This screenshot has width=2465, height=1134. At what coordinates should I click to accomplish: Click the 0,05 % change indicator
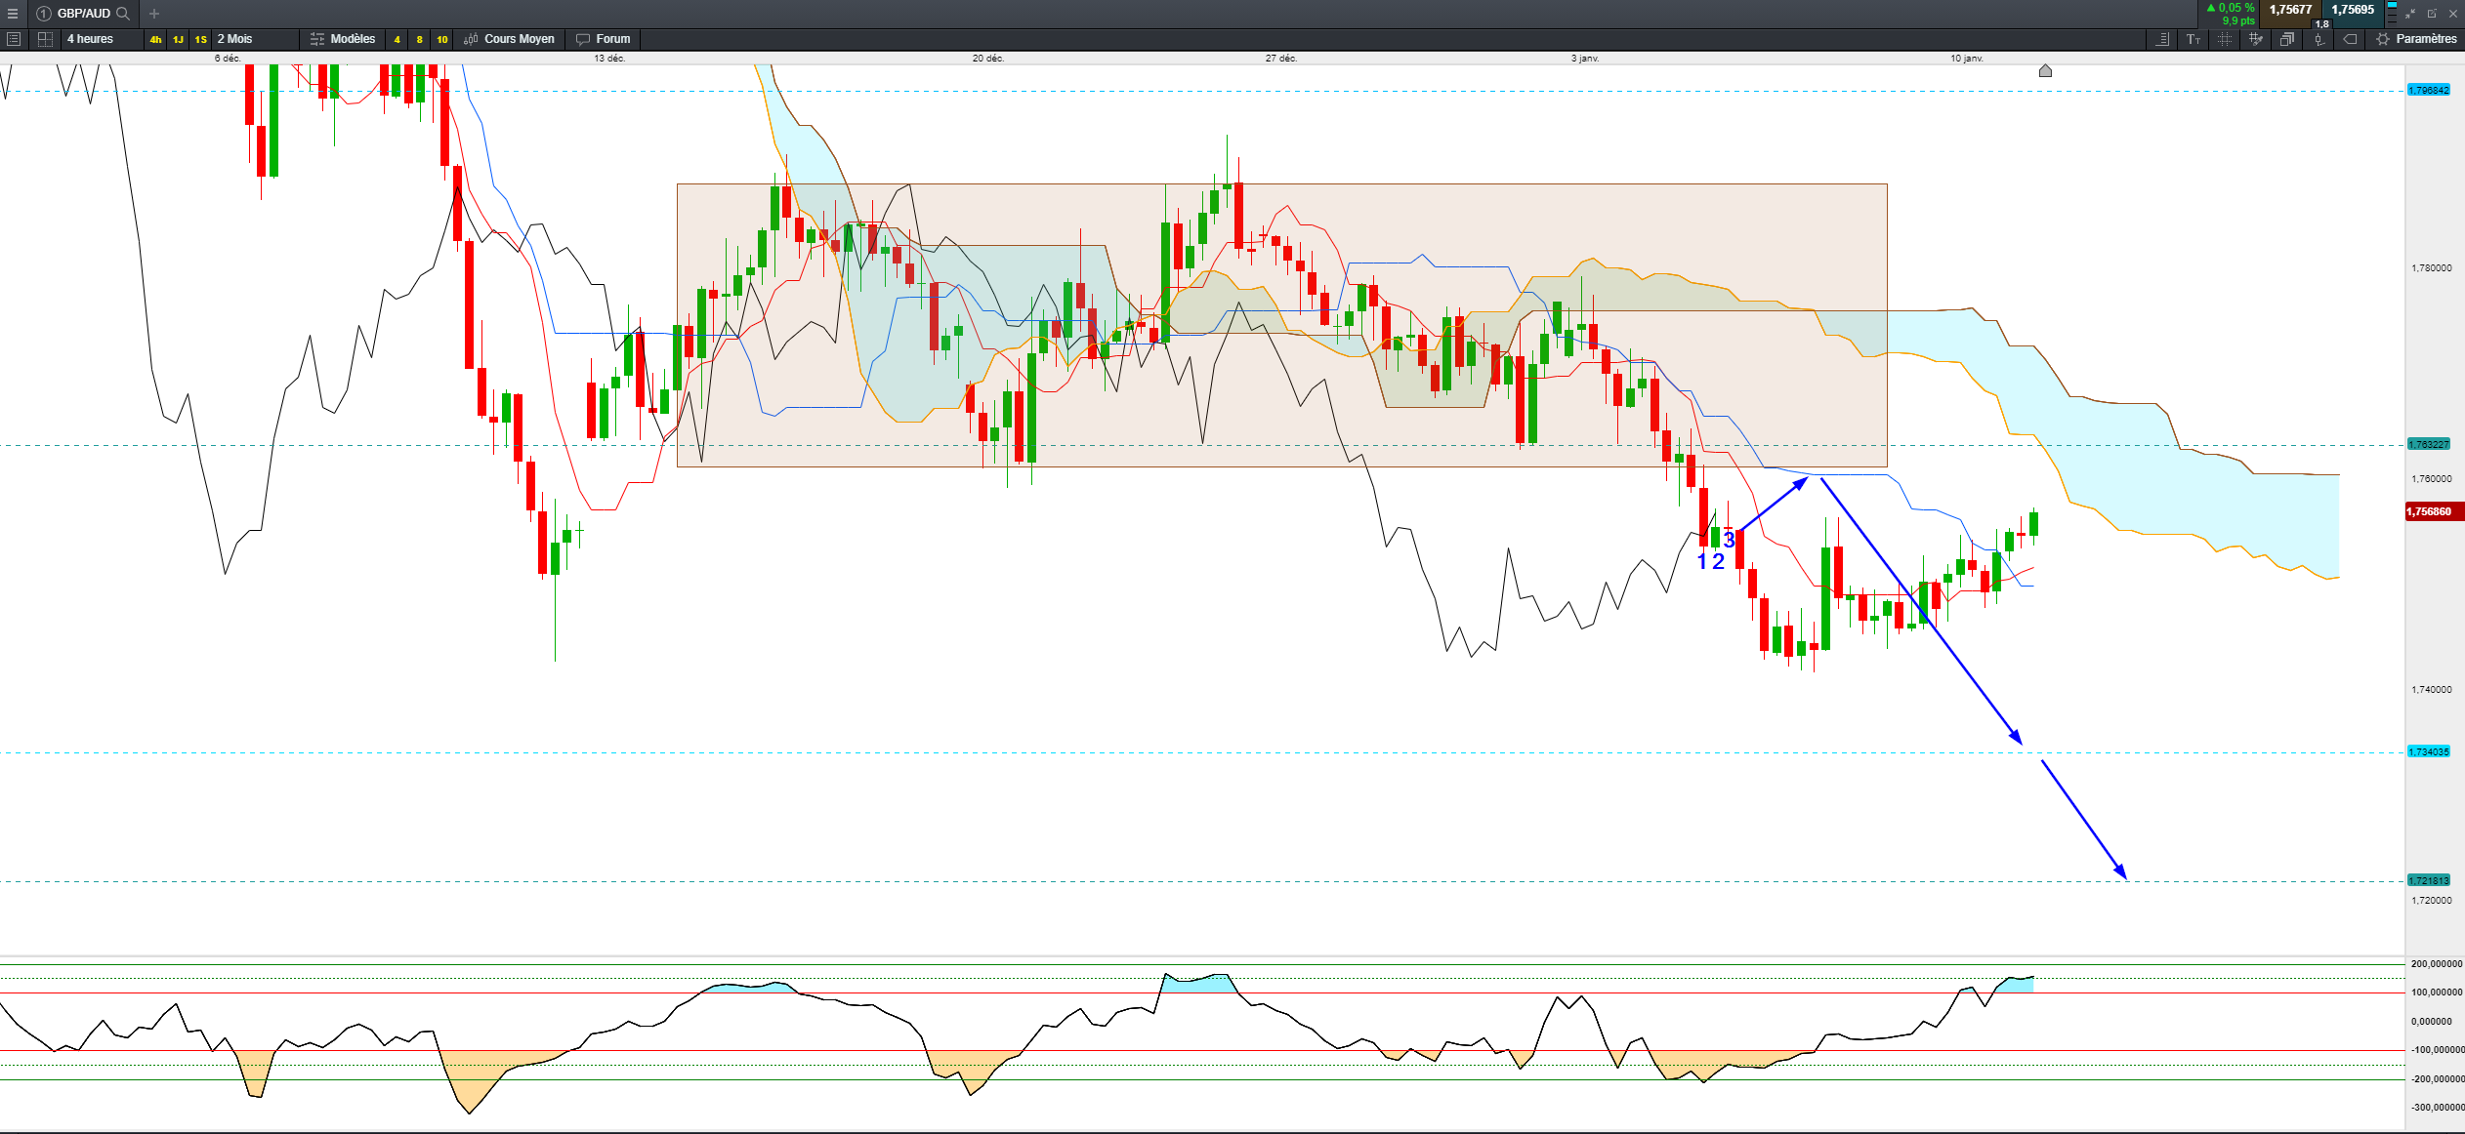click(2231, 8)
